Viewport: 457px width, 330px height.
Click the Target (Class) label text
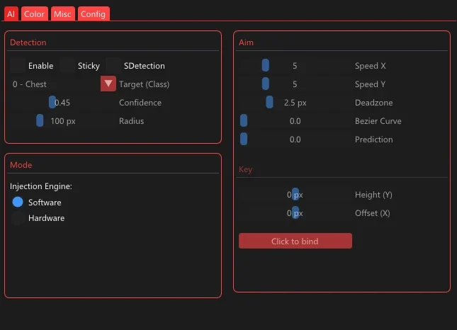pos(145,84)
